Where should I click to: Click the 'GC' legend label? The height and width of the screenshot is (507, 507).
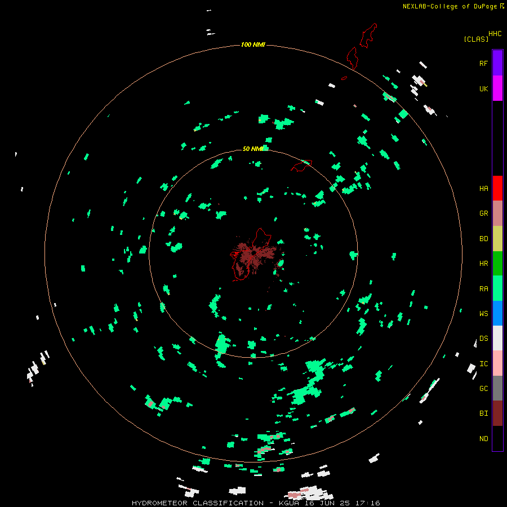483,388
